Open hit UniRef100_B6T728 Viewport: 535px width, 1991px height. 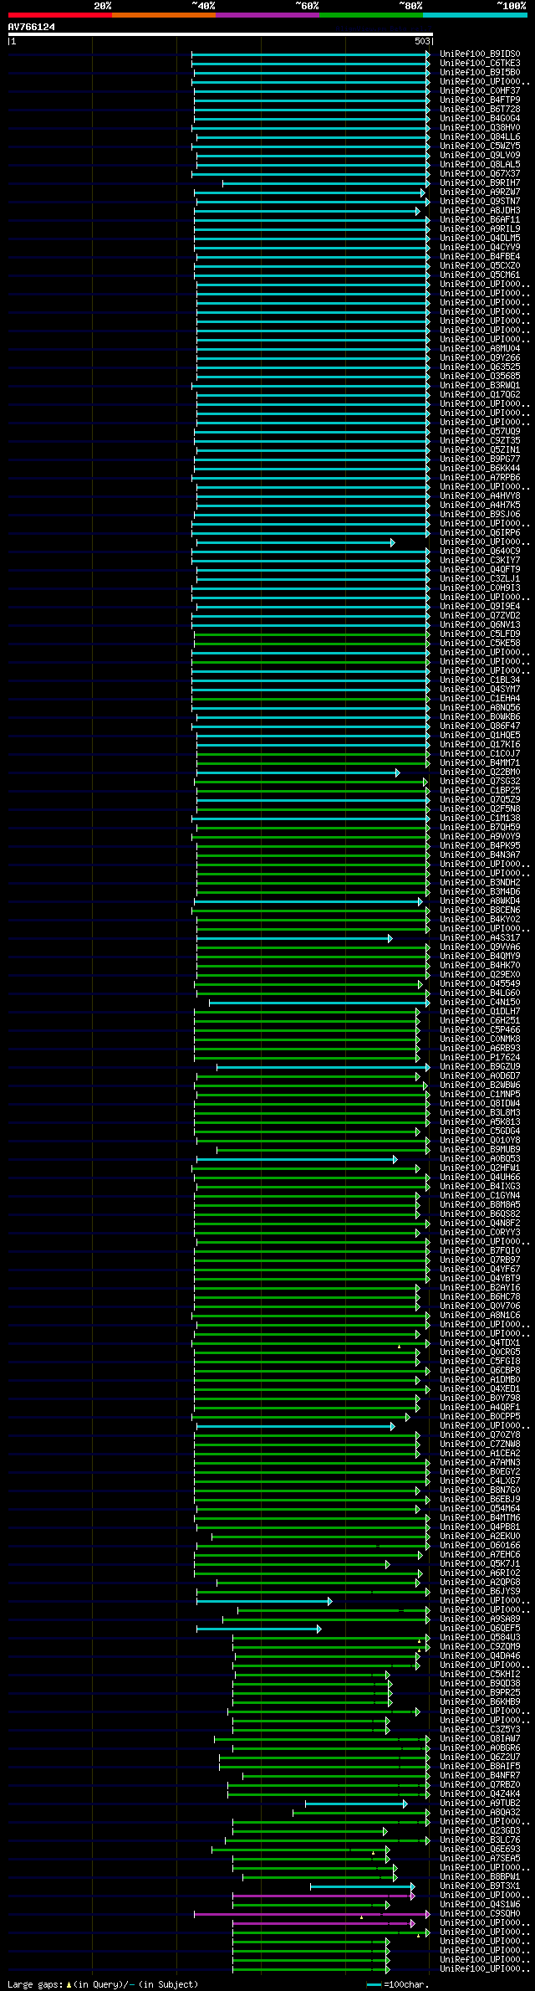click(480, 109)
